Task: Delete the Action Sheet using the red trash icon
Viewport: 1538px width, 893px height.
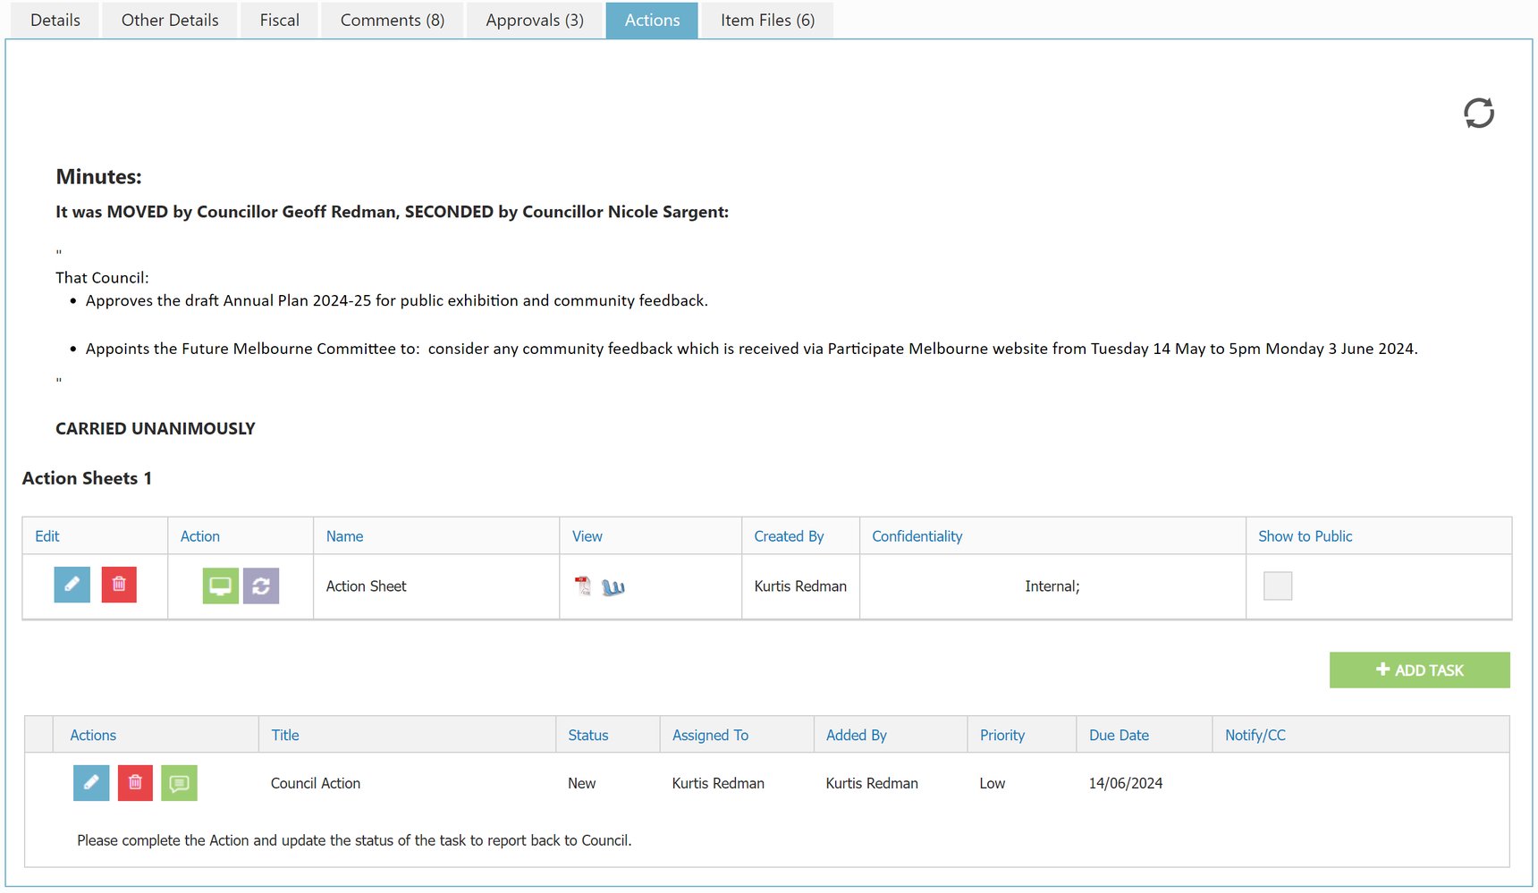Action: click(x=119, y=585)
